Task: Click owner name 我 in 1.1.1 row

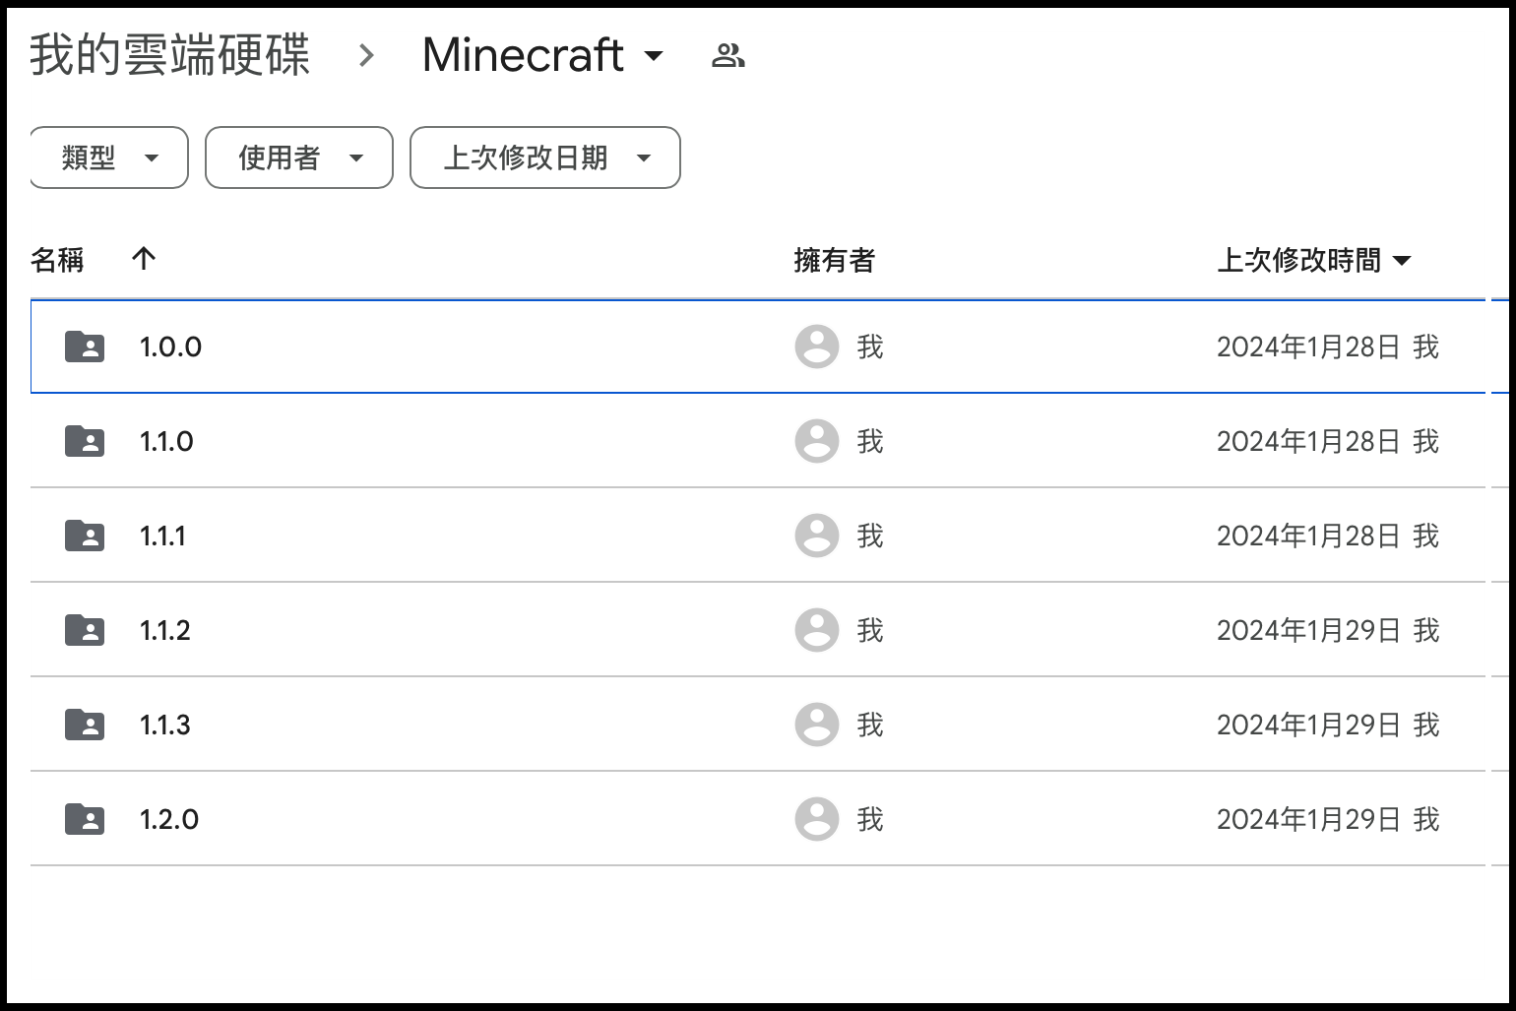Action: coord(870,536)
